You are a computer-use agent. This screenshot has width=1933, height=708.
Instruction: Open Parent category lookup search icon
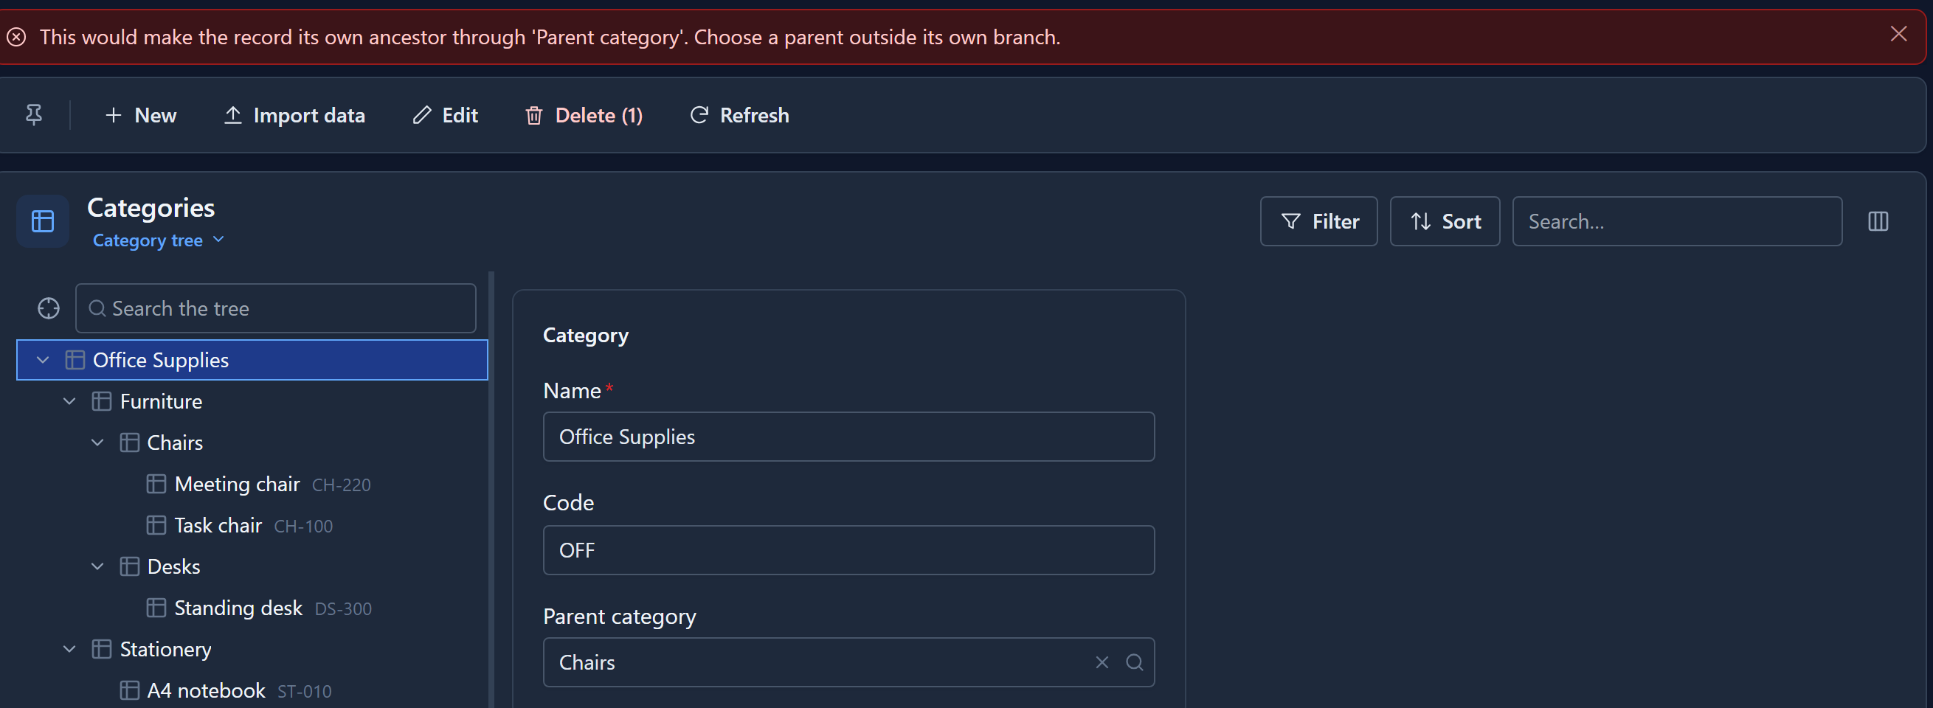(x=1134, y=662)
